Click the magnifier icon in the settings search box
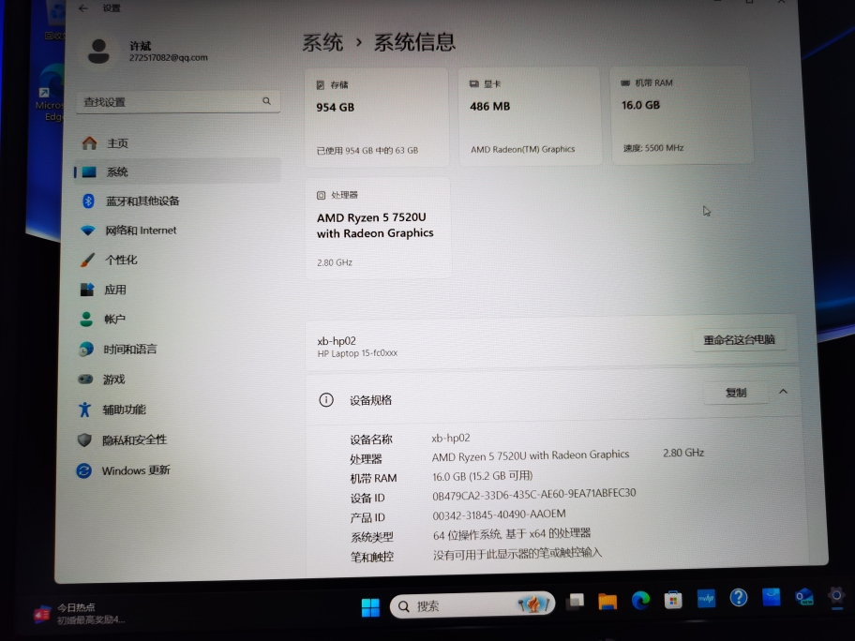This screenshot has width=855, height=641. click(266, 101)
